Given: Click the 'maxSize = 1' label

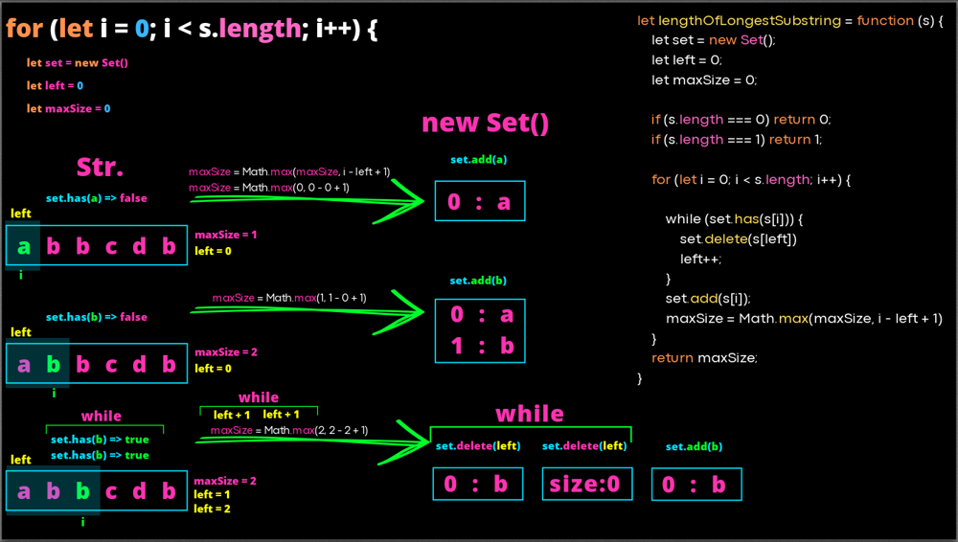Looking at the screenshot, I should (x=226, y=235).
